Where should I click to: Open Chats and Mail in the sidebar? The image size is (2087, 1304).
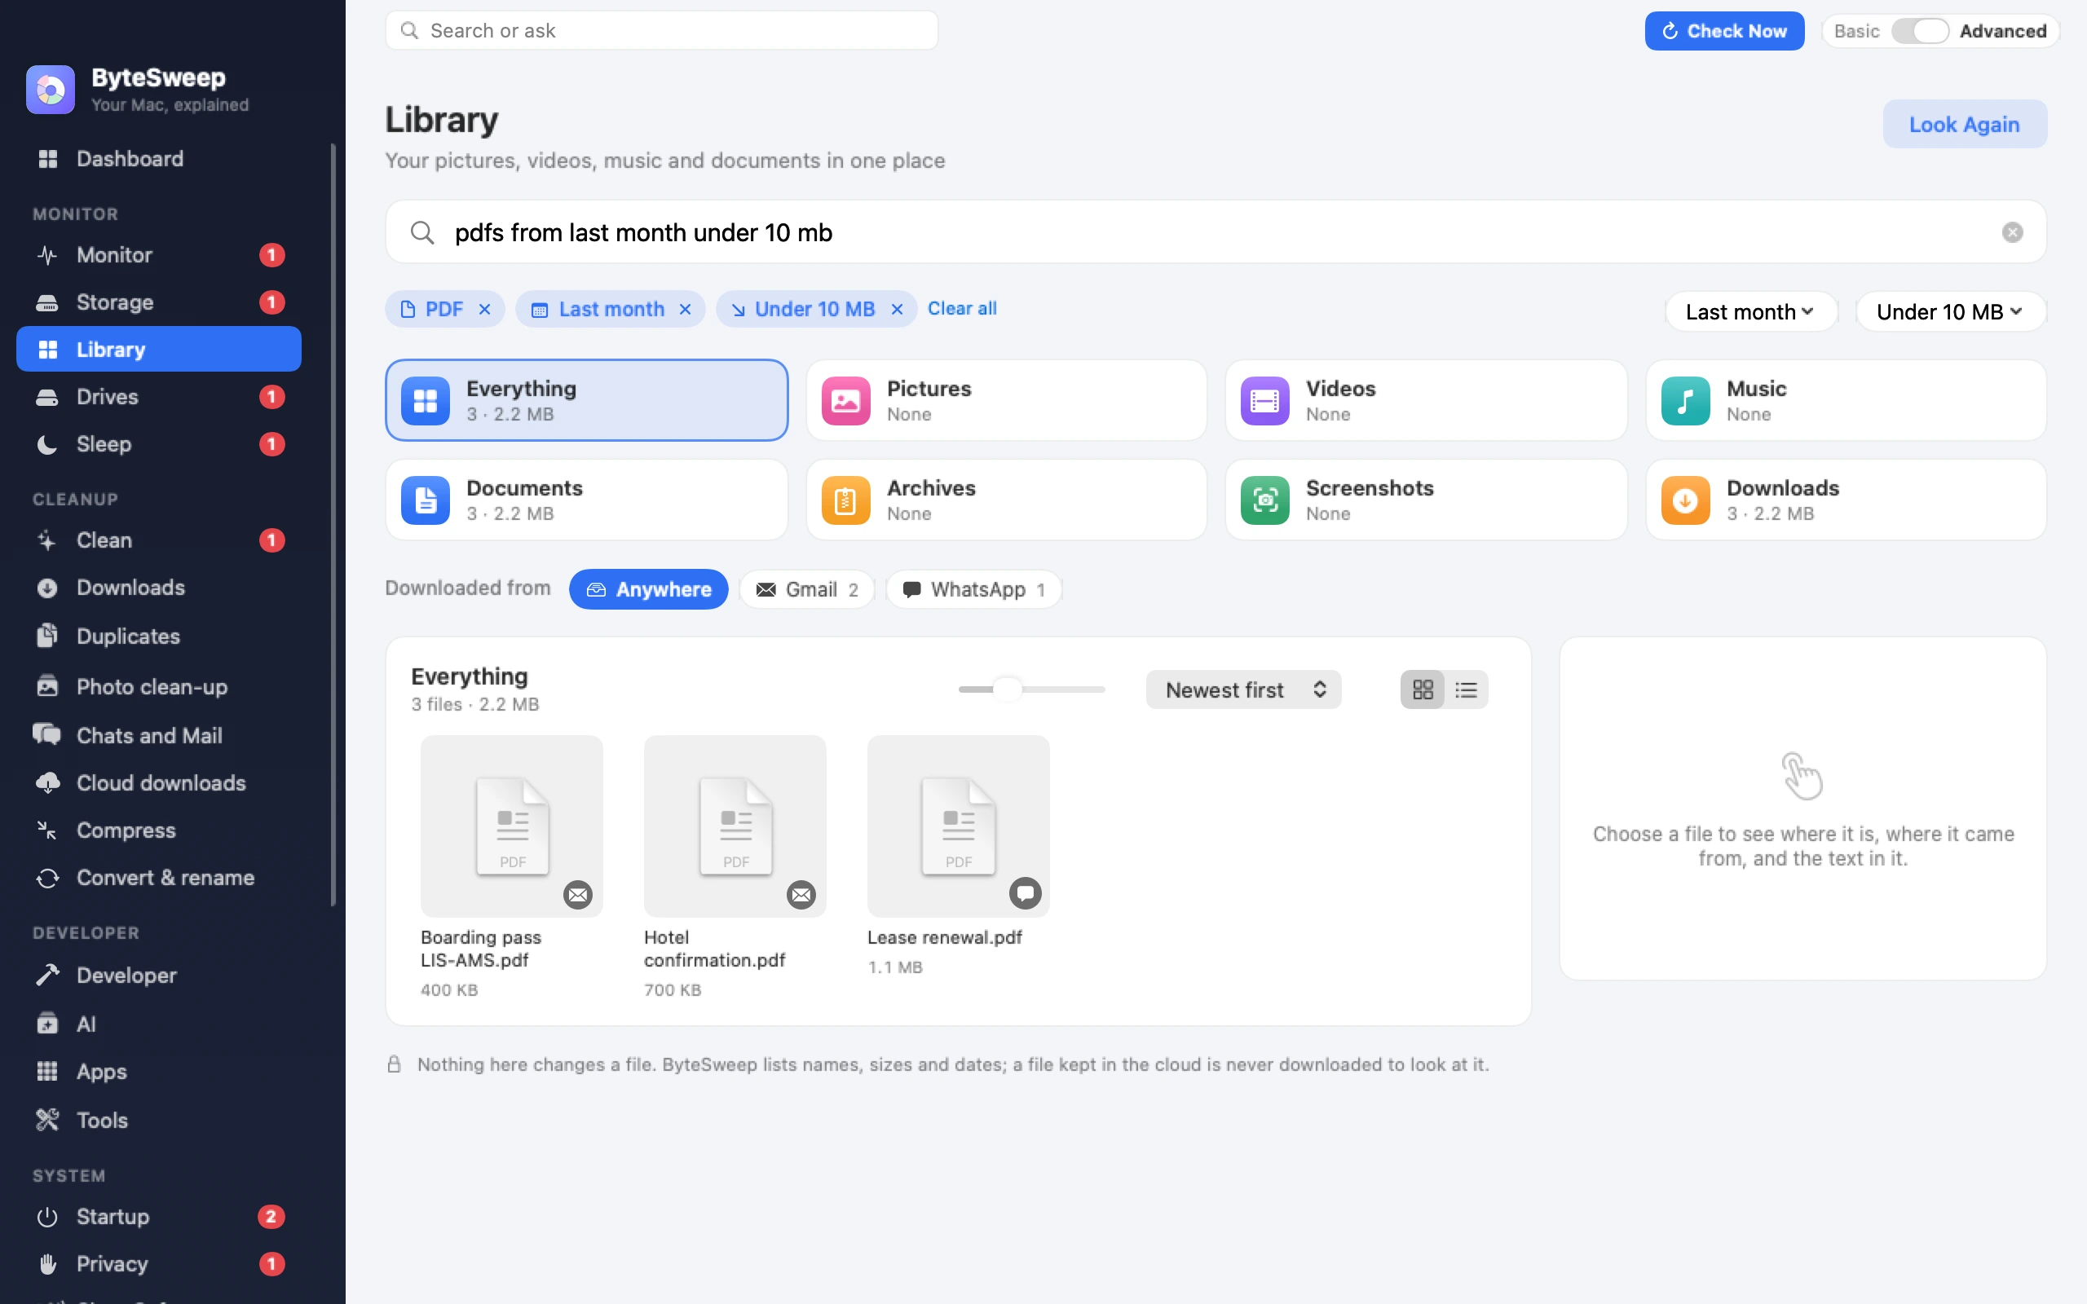pyautogui.click(x=160, y=735)
